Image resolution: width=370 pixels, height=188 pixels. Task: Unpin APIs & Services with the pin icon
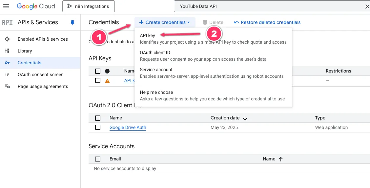(72, 22)
